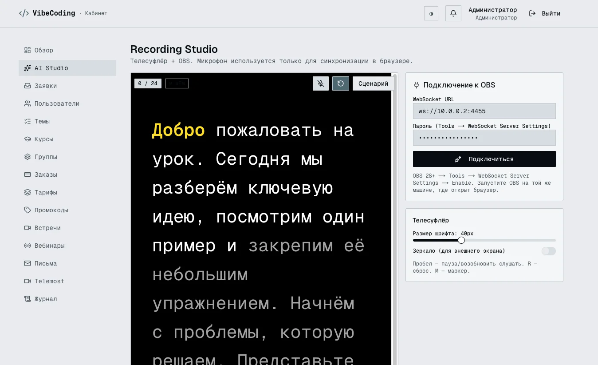Image resolution: width=598 pixels, height=365 pixels.
Task: Click the Подключиться button
Action: (x=484, y=159)
